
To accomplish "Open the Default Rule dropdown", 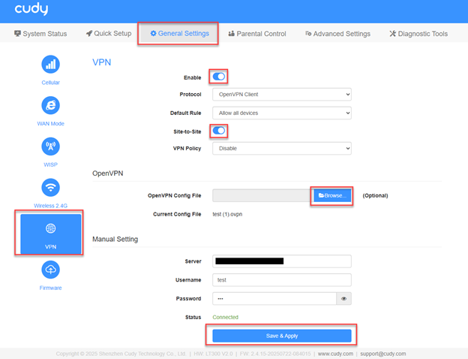I will click(x=281, y=113).
